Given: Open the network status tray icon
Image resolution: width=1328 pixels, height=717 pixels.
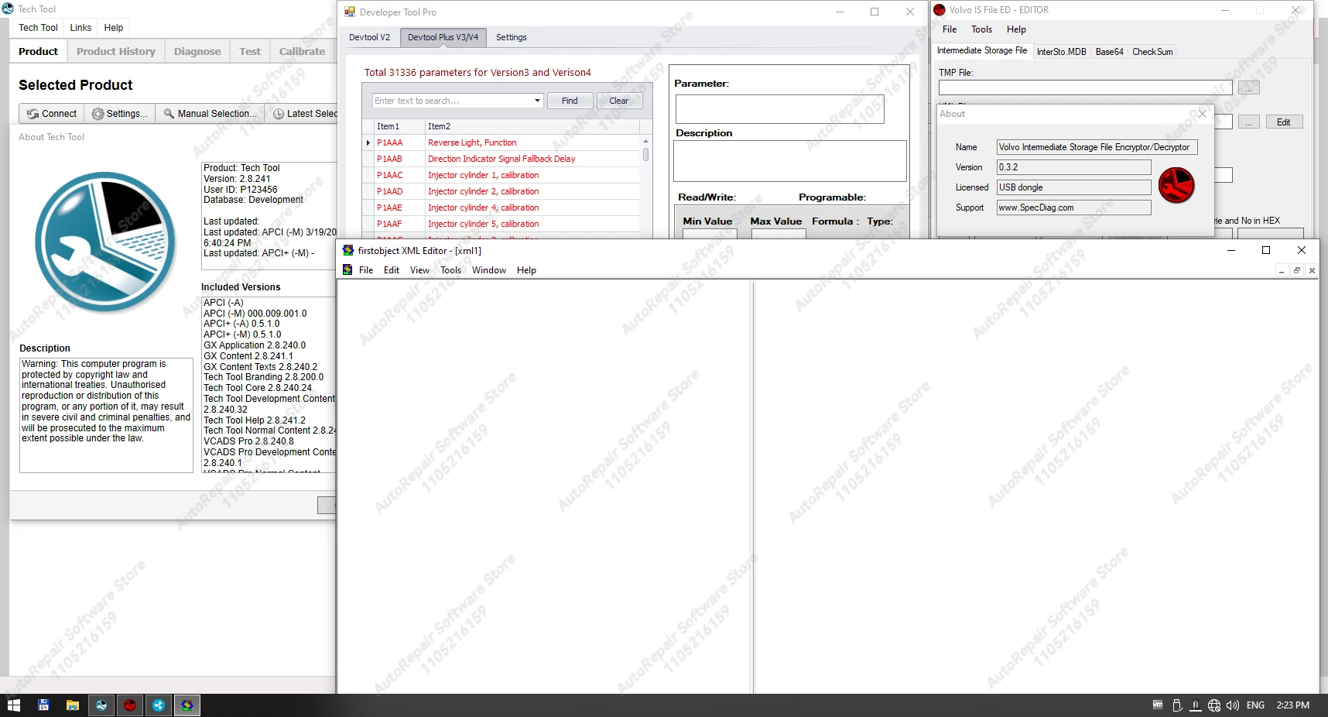Looking at the screenshot, I should 1214,705.
